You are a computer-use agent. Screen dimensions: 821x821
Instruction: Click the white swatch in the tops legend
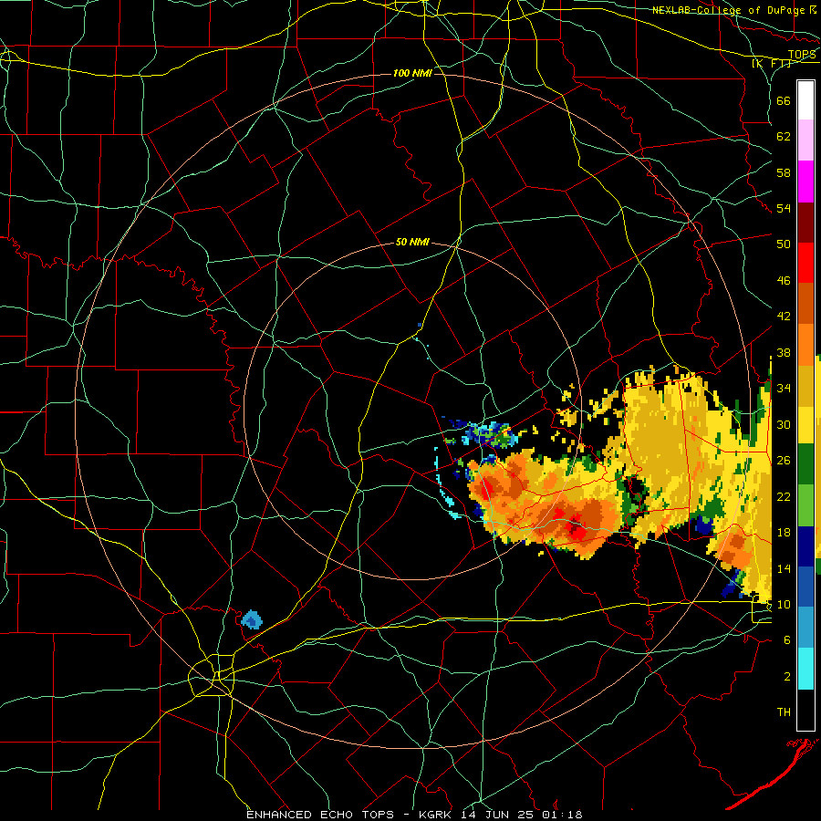point(805,100)
